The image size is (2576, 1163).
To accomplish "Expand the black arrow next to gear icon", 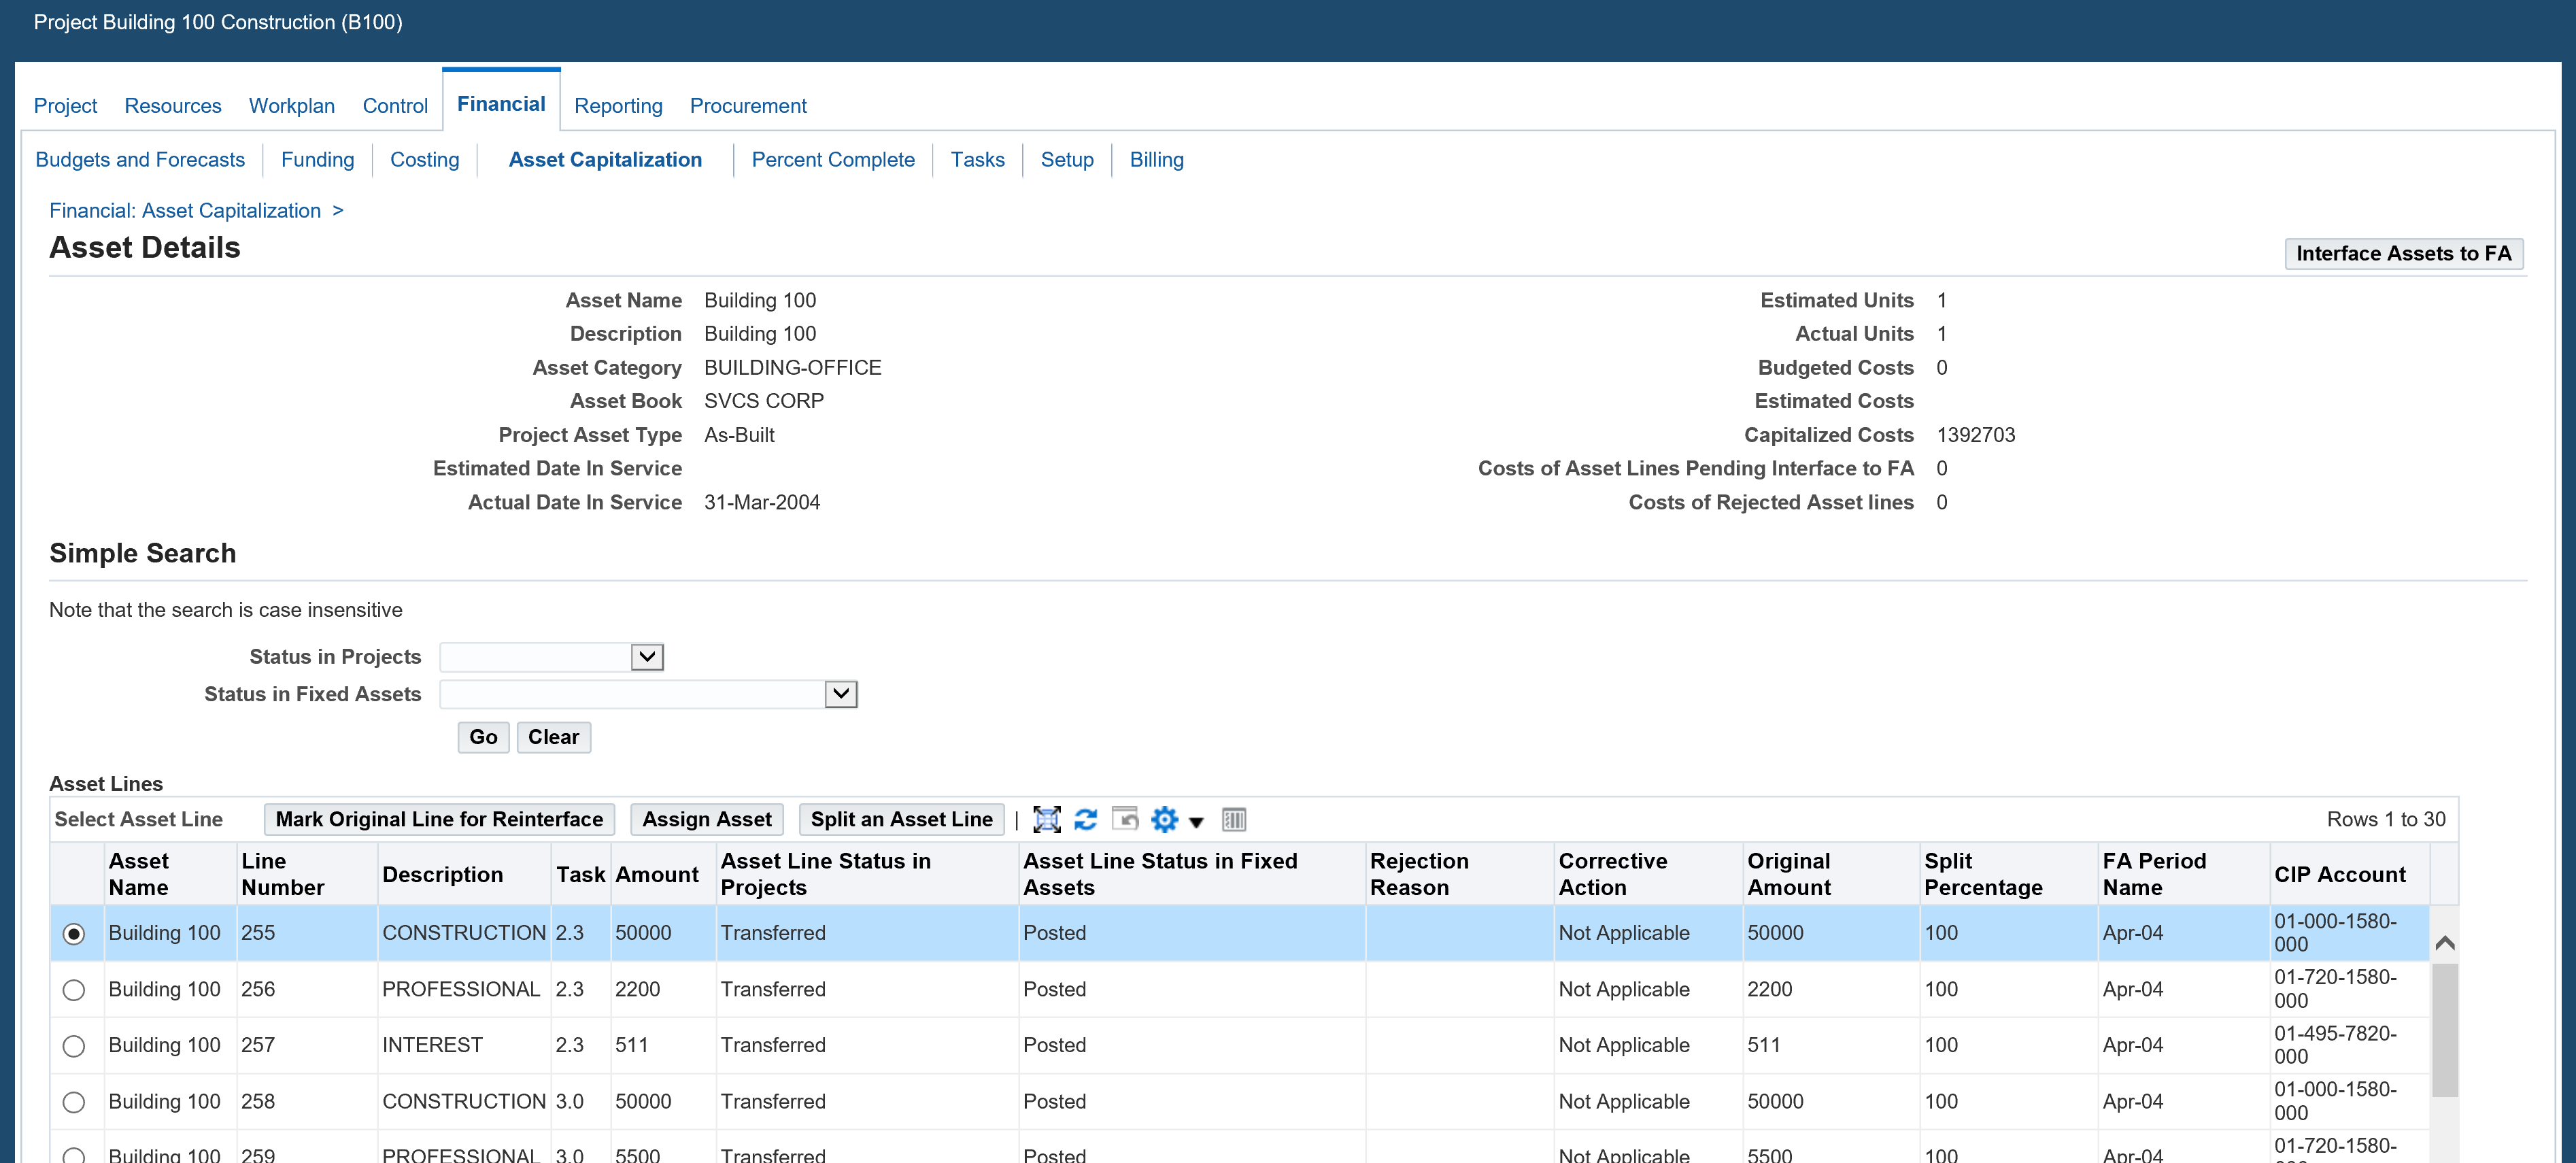I will point(1196,823).
